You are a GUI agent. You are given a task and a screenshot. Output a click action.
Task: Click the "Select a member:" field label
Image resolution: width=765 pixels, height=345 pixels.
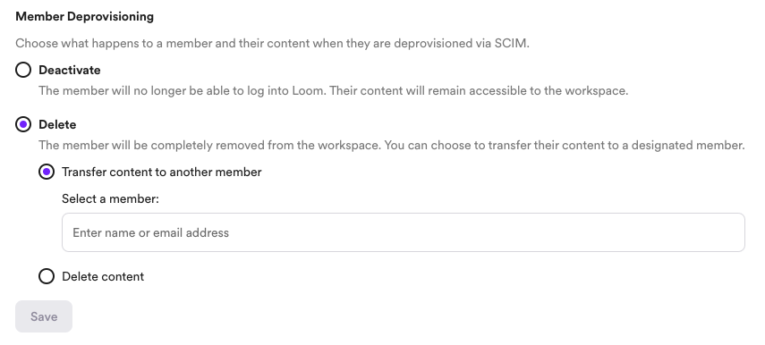click(110, 198)
